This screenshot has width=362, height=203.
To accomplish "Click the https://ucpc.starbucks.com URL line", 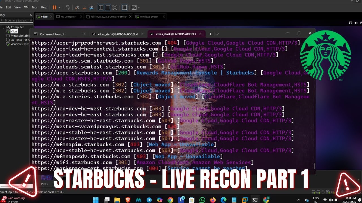I will point(72,73).
